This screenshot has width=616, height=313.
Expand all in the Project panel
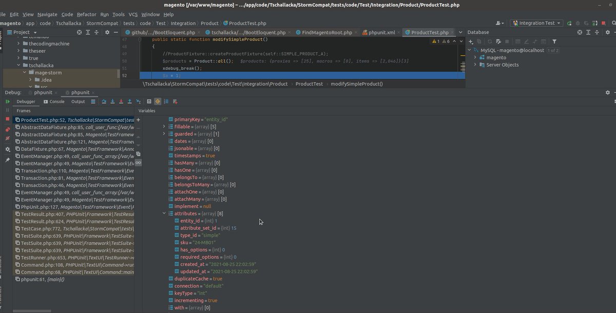88,32
